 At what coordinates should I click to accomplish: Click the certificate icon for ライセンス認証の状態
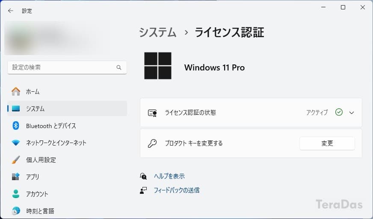pyautogui.click(x=152, y=113)
